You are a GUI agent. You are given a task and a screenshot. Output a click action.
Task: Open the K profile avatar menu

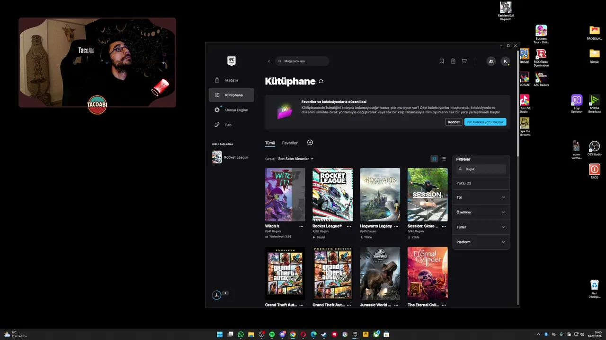pyautogui.click(x=505, y=61)
